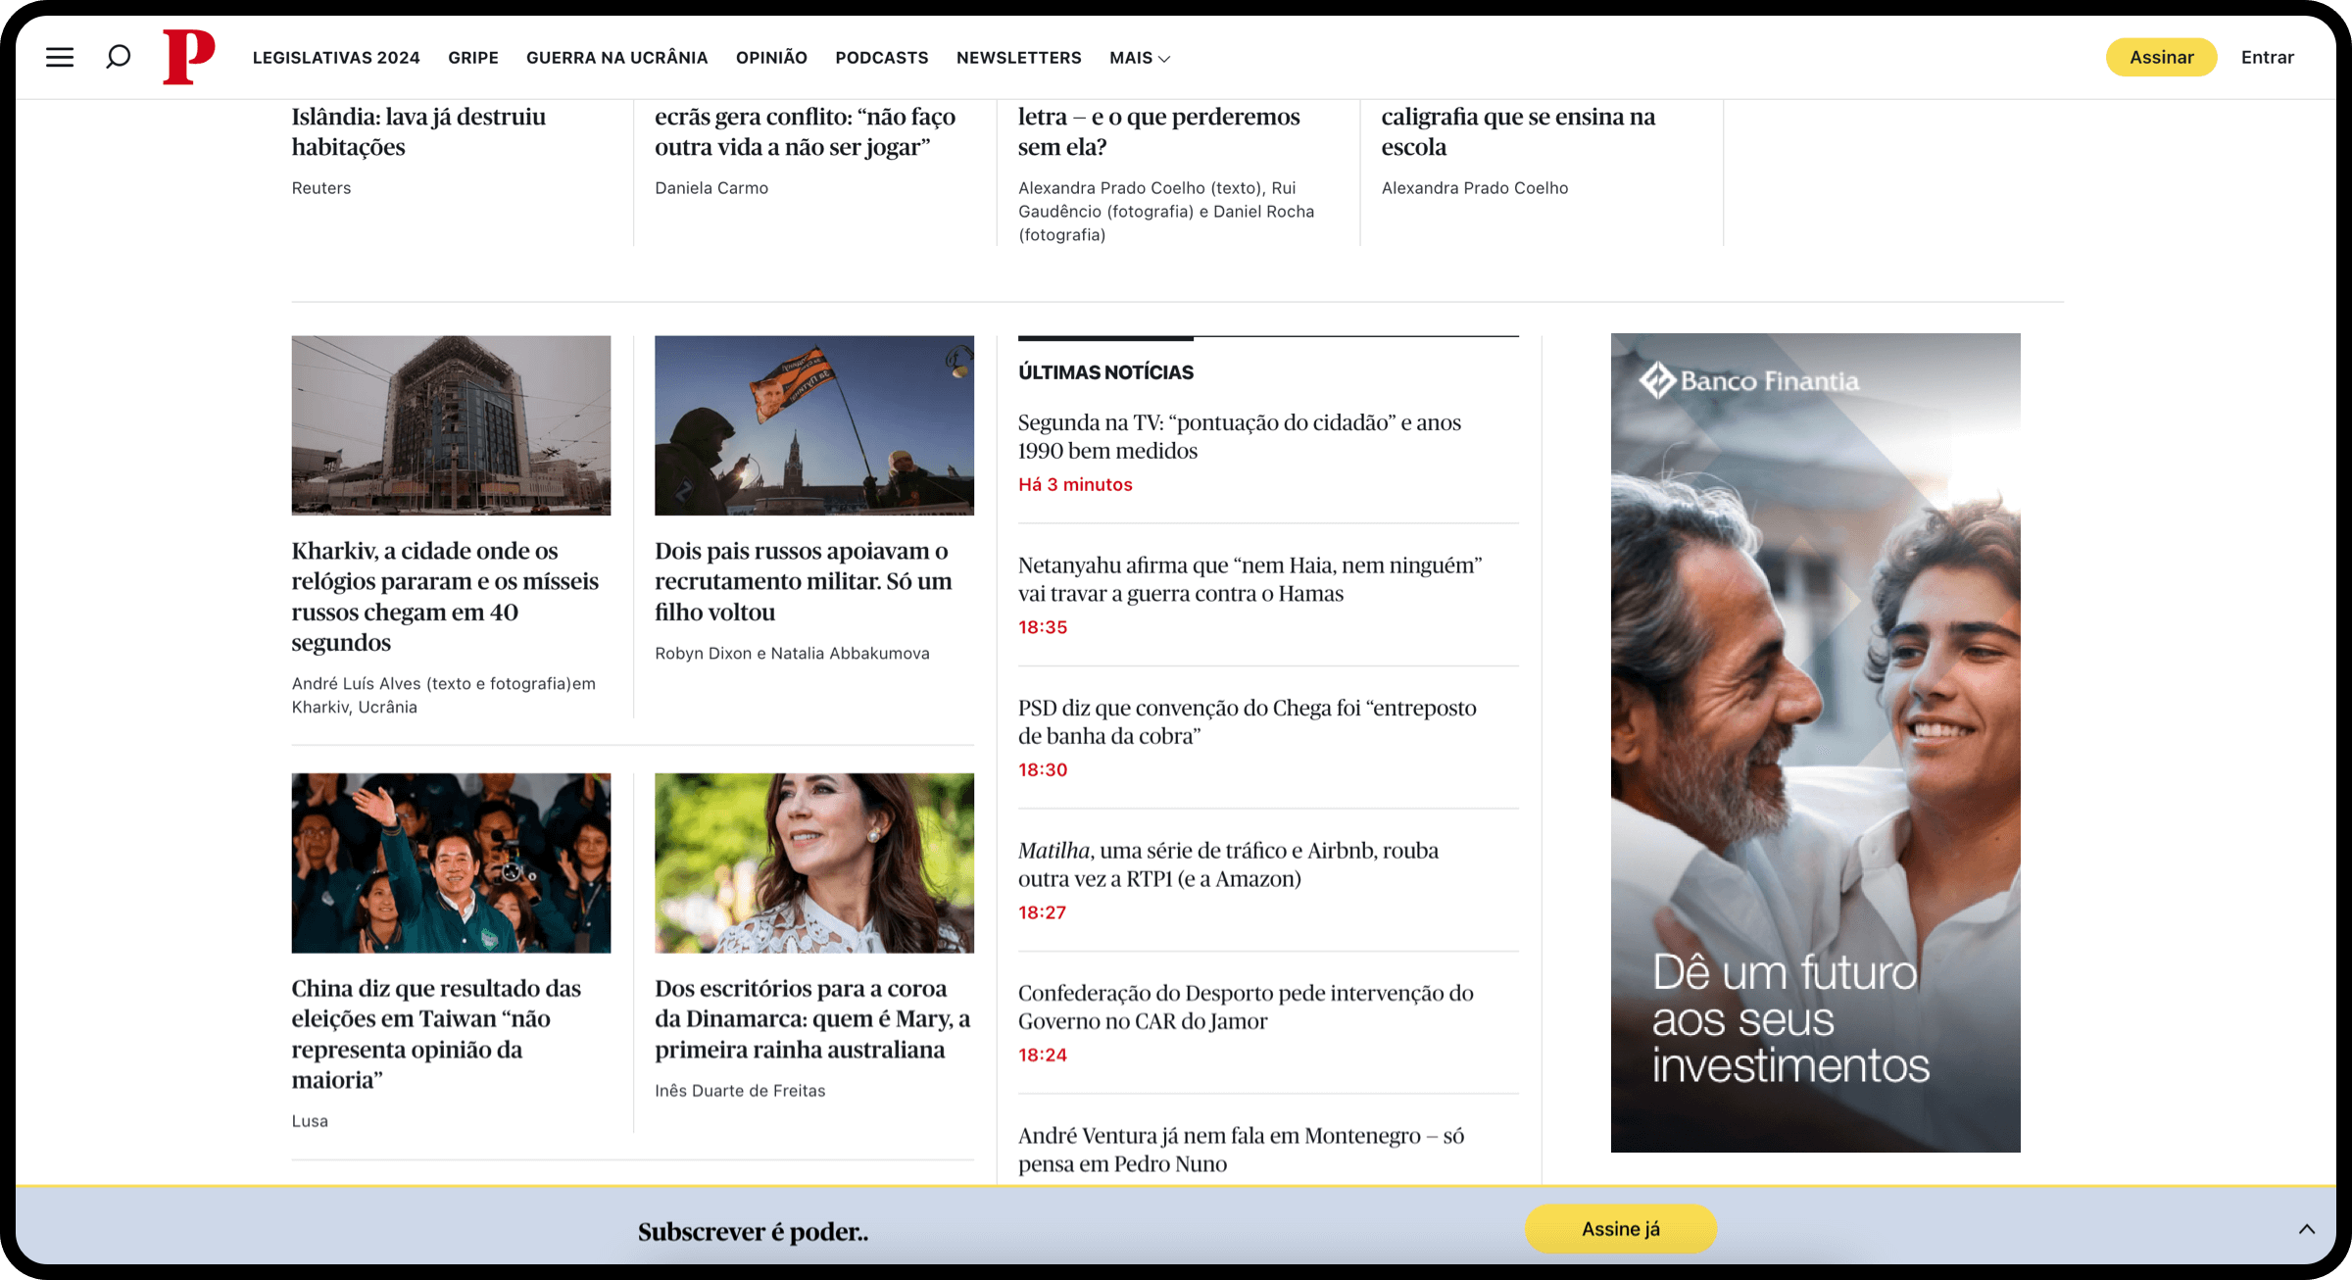Open Taiwan election celebration photo
The height and width of the screenshot is (1280, 2352).
pos(451,862)
